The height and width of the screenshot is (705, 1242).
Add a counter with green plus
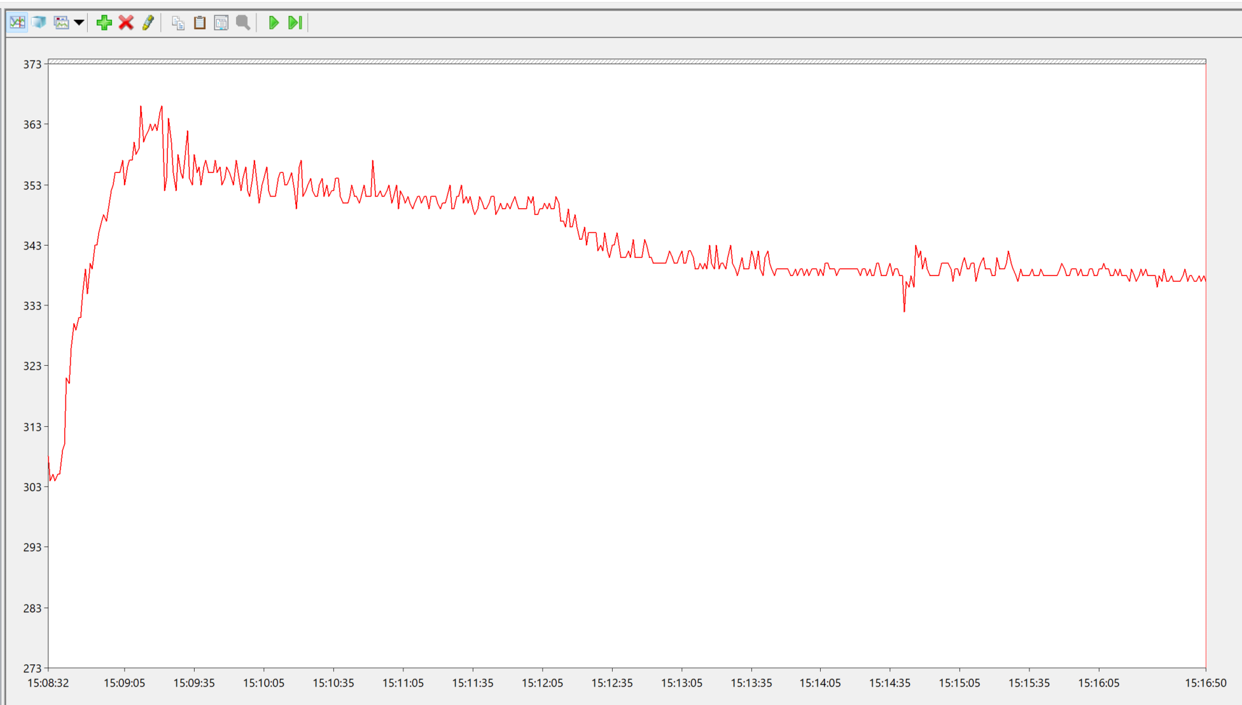(104, 23)
